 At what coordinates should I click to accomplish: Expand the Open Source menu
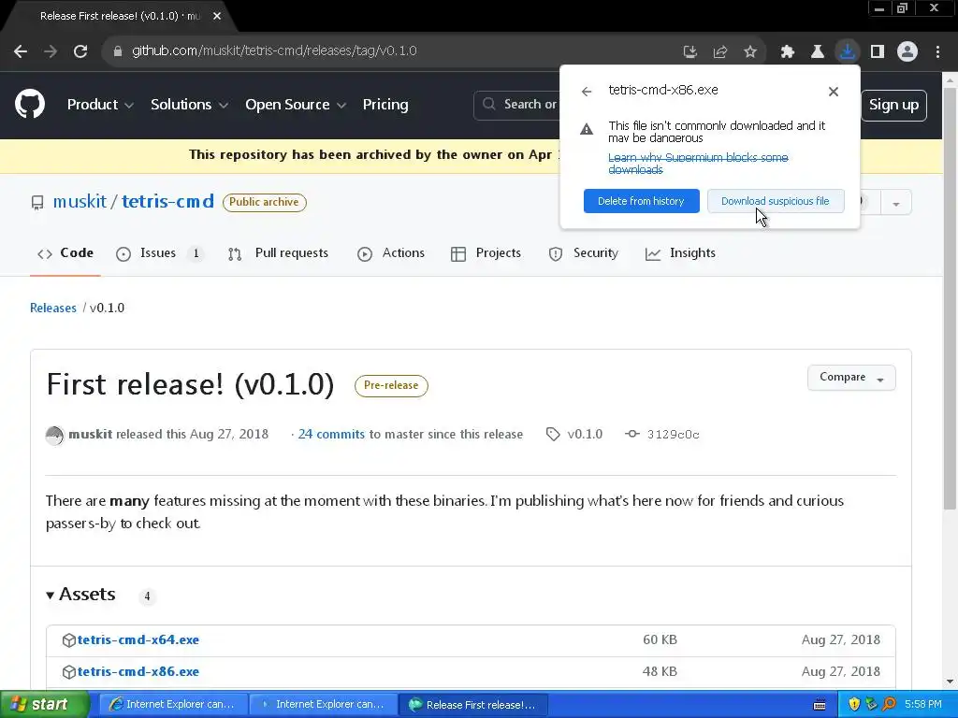pos(296,105)
